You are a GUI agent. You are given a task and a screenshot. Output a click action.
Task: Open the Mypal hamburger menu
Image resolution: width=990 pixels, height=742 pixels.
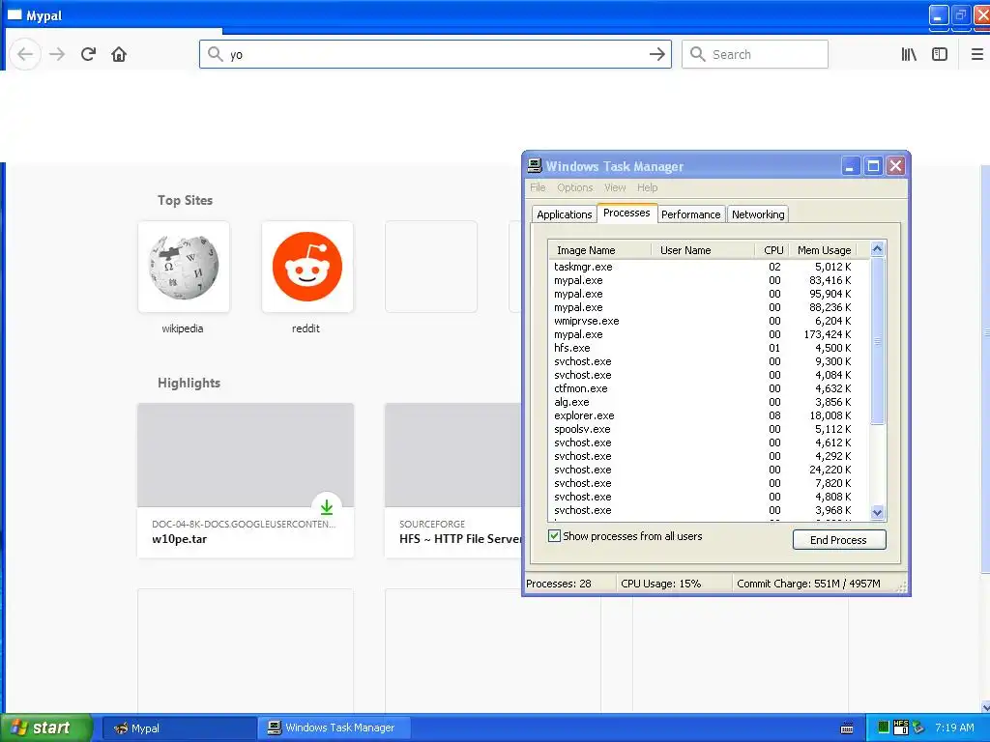tap(976, 54)
